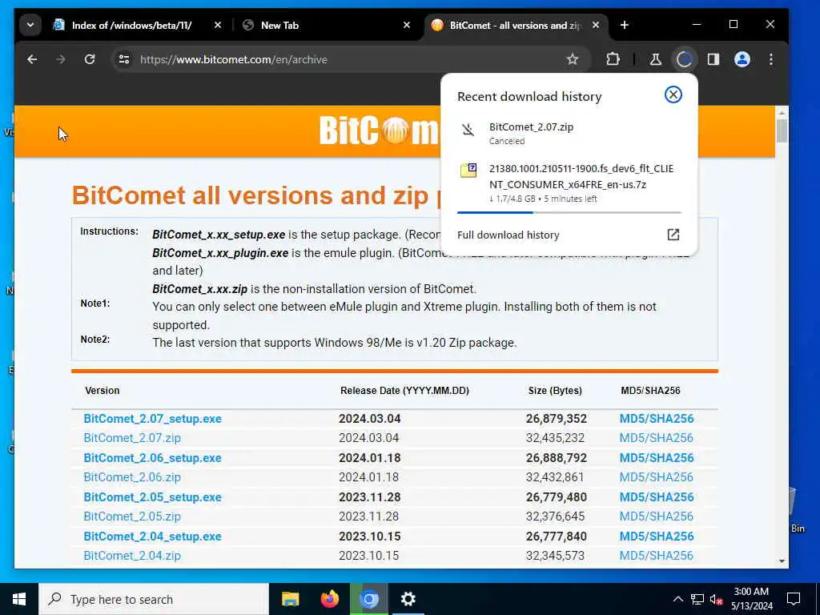Open MD5/SHA256 for BitComet_2.04.zip row
This screenshot has width=820, height=615.
[657, 556]
